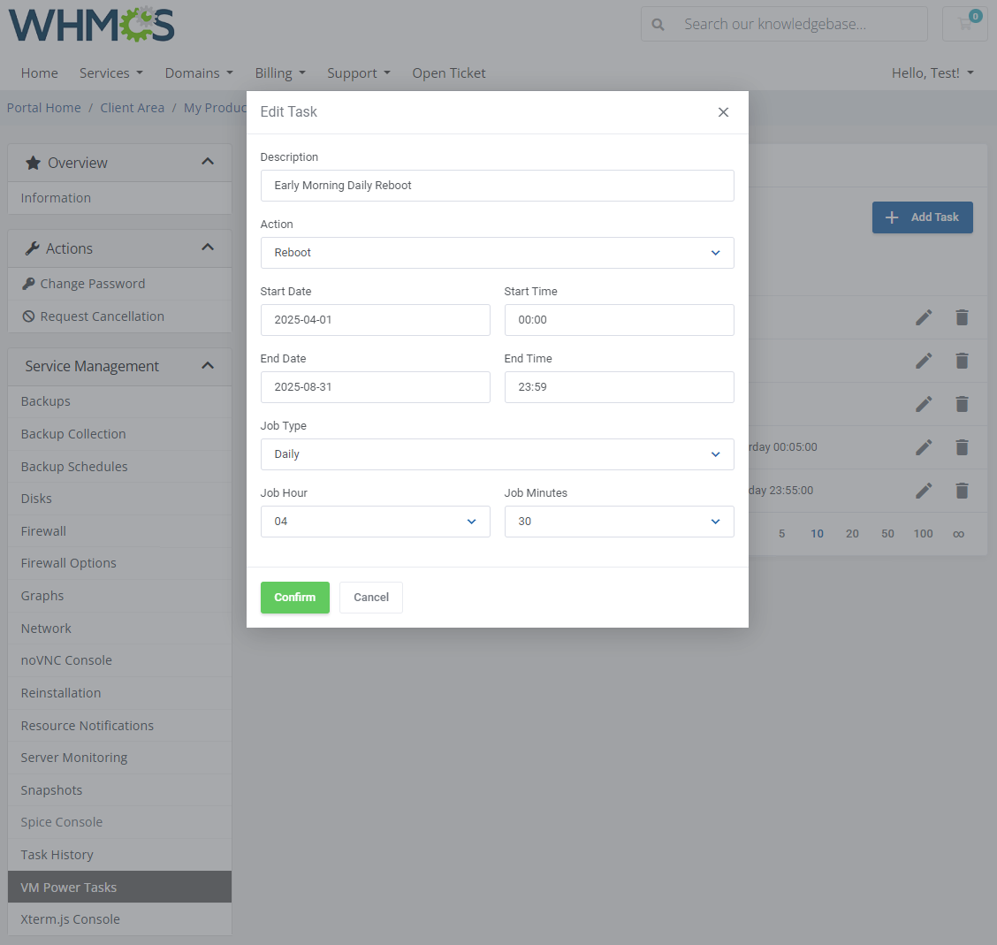997x945 pixels.
Task: Open the Action dropdown showing Reboot
Action: click(497, 253)
